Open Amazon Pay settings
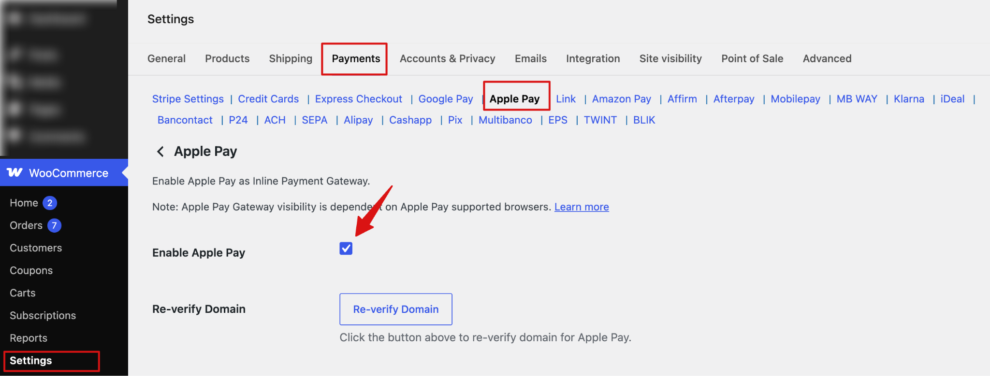This screenshot has width=990, height=376. coord(622,99)
